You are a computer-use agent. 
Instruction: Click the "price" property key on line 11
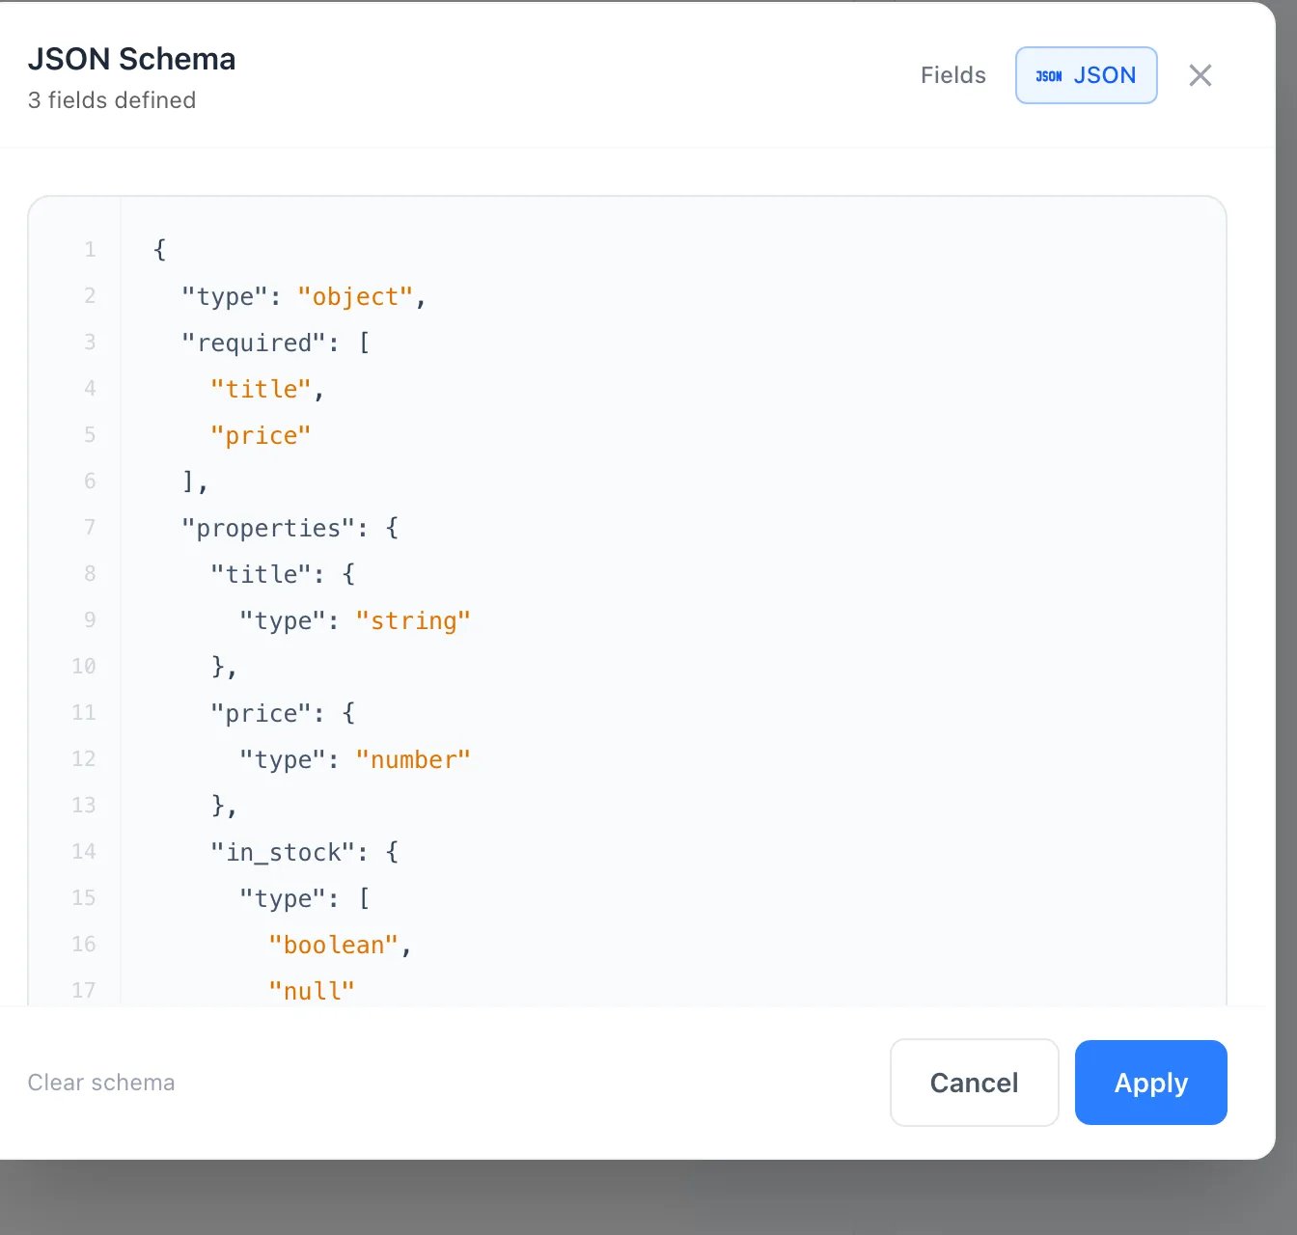[261, 713]
